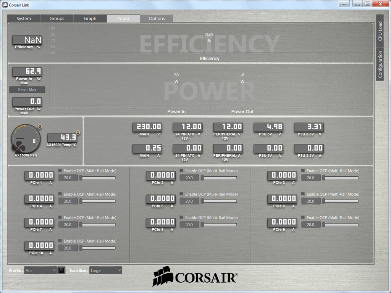391x293 pixels.
Task: Enable OCP checkbox for PCIe 5
Action: (181, 194)
